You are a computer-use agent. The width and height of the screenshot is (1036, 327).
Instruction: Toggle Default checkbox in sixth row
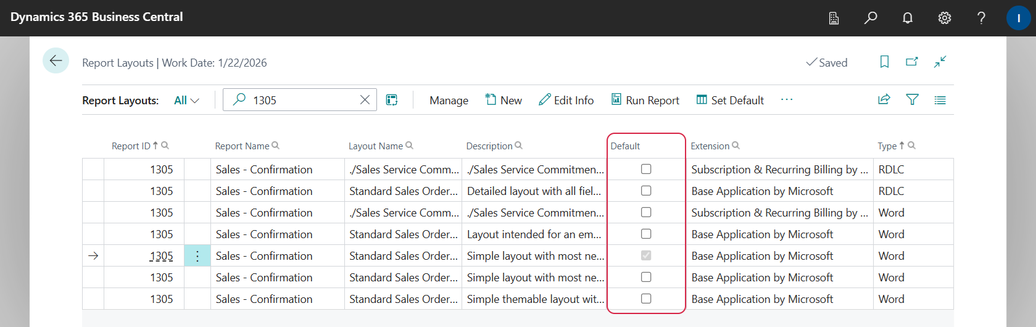click(x=646, y=277)
